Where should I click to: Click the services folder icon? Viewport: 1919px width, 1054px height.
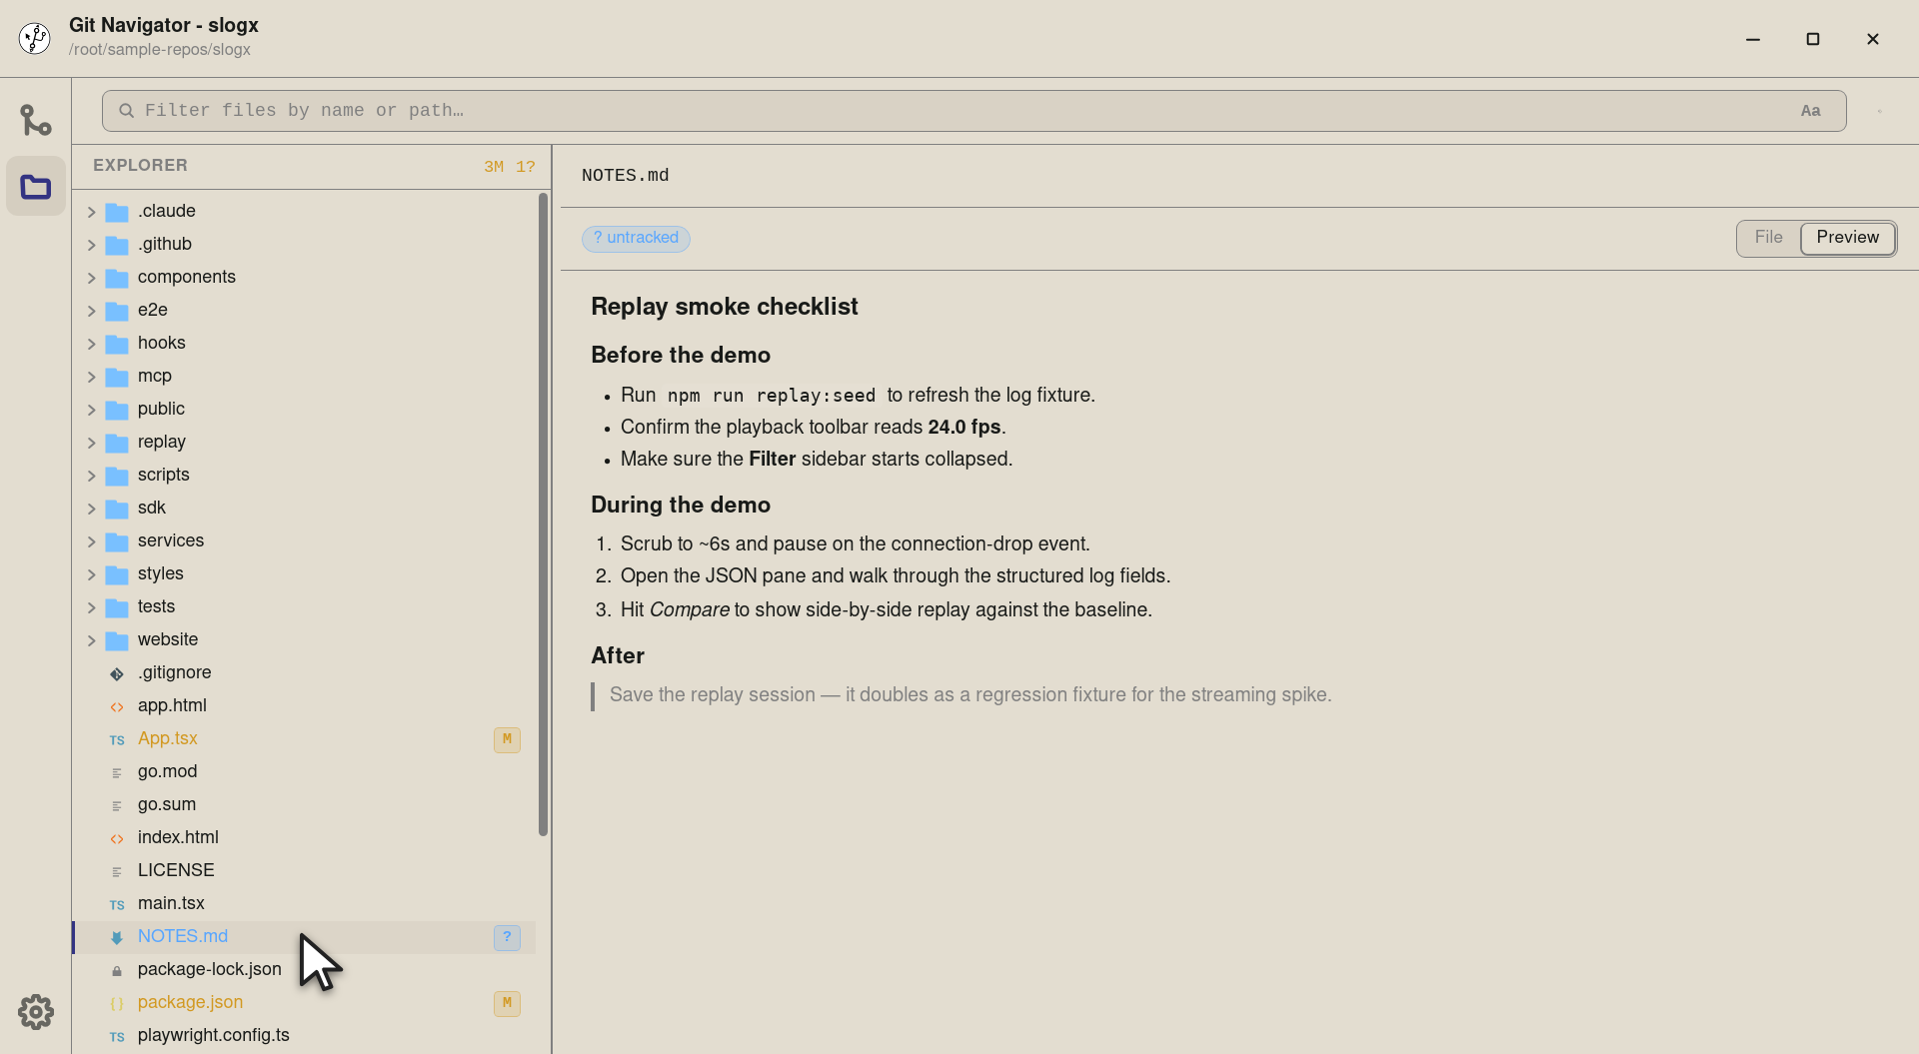[117, 541]
